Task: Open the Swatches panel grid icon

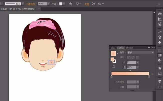Action: point(159,32)
